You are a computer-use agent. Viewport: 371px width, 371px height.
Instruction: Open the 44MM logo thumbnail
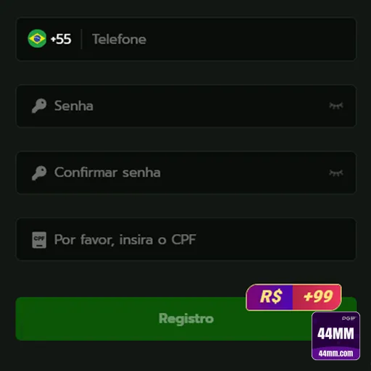point(335,335)
